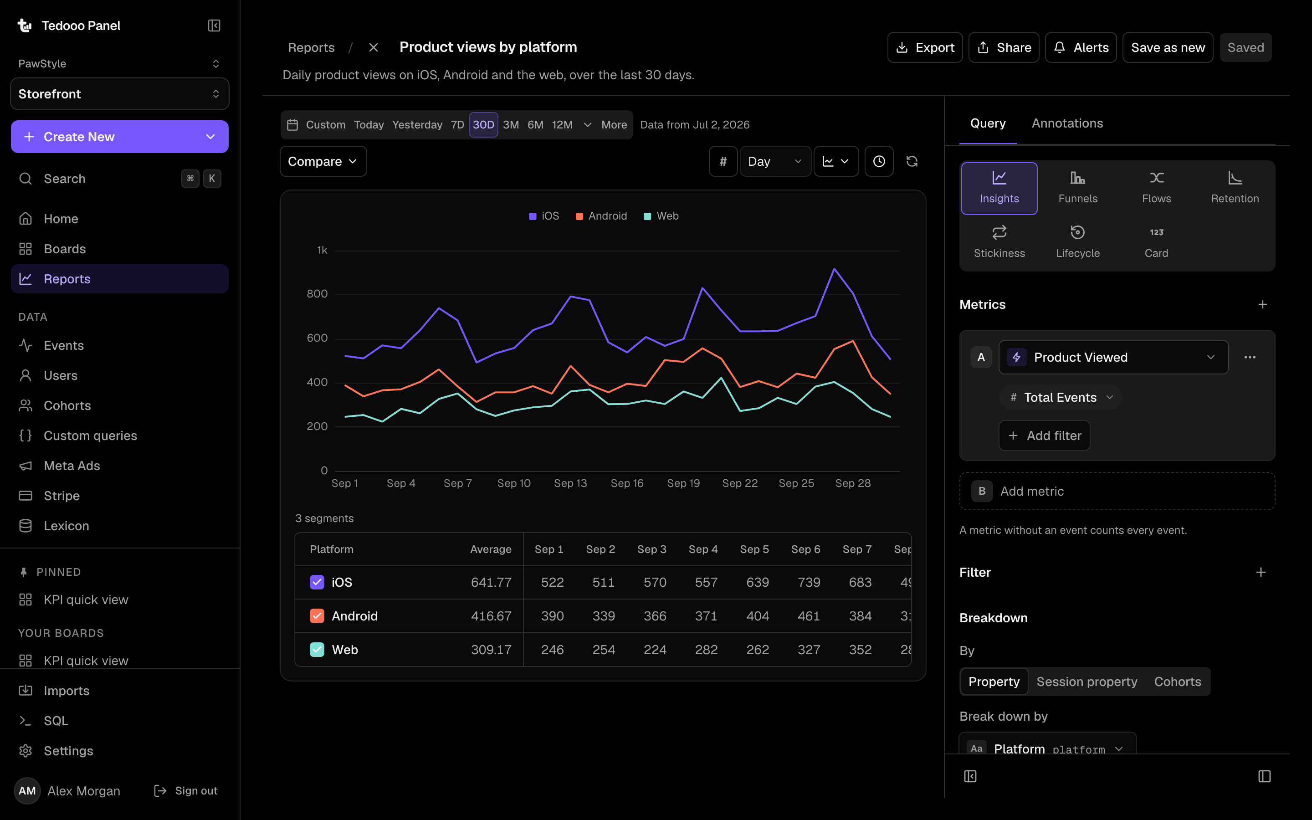Open the chart type dropdown
This screenshot has width=1312, height=820.
pyautogui.click(x=836, y=161)
